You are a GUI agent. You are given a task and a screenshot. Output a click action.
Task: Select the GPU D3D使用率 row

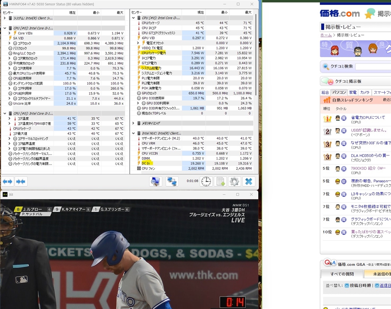(x=195, y=98)
